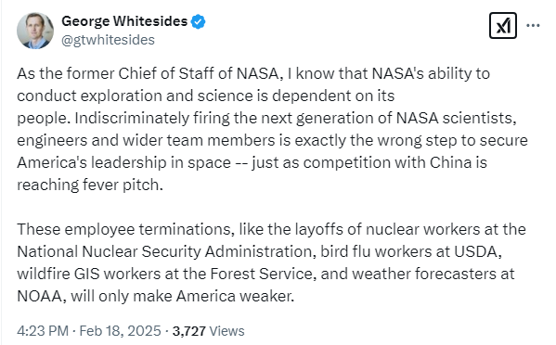Click 'America's leadership in space' text
The width and height of the screenshot is (556, 345).
coord(123,163)
